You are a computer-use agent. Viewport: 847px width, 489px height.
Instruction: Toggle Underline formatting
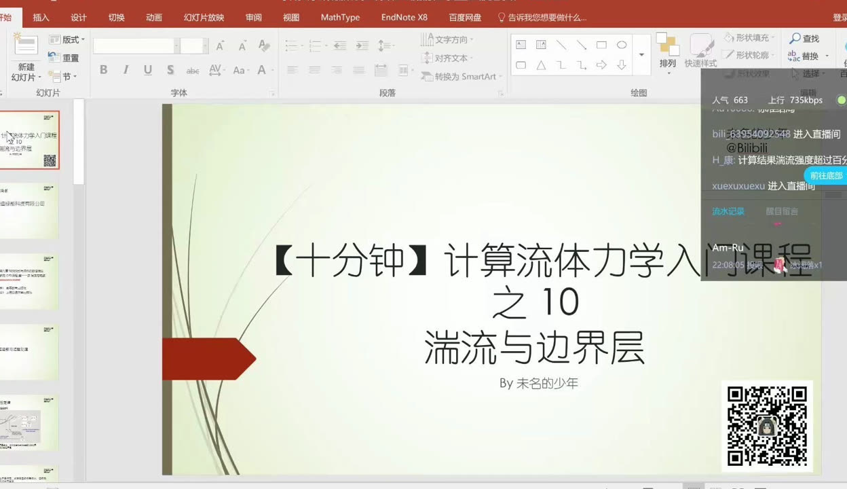pos(148,70)
